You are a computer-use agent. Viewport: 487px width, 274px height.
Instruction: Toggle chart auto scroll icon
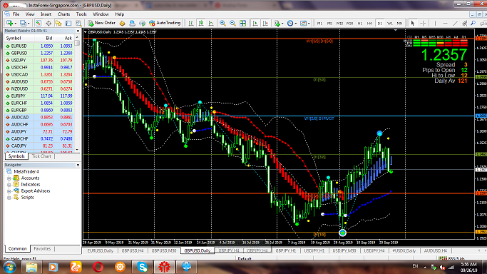click(x=255, y=24)
